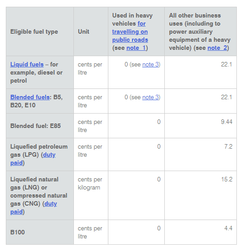
Task: Select the 22.1 rate for Liquid fuels
Action: tap(227, 65)
